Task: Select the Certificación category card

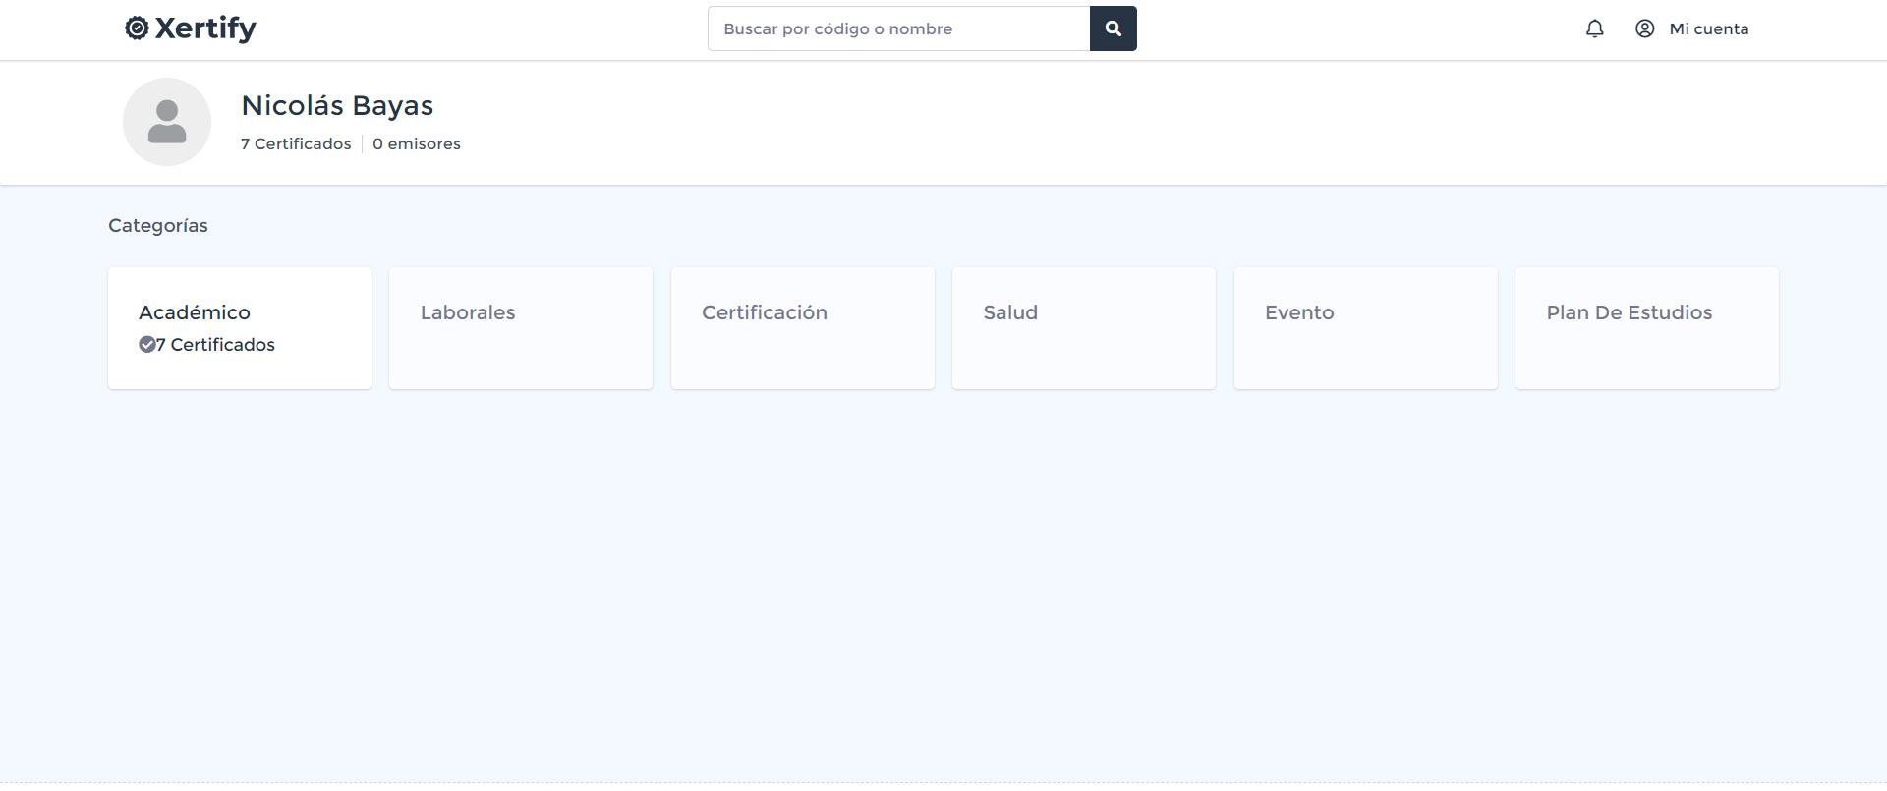Action: click(x=802, y=328)
